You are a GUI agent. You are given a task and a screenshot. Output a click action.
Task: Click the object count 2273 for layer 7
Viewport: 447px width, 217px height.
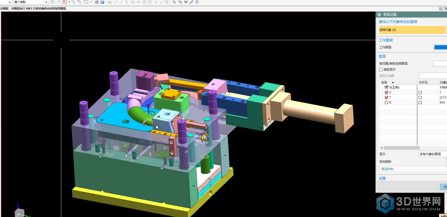click(443, 98)
